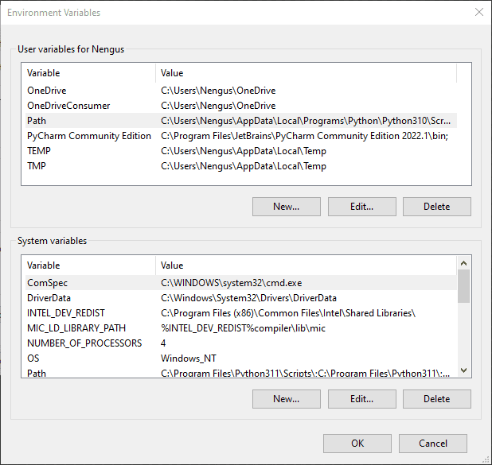Click Edit under System variables
The image size is (492, 465).
click(361, 399)
